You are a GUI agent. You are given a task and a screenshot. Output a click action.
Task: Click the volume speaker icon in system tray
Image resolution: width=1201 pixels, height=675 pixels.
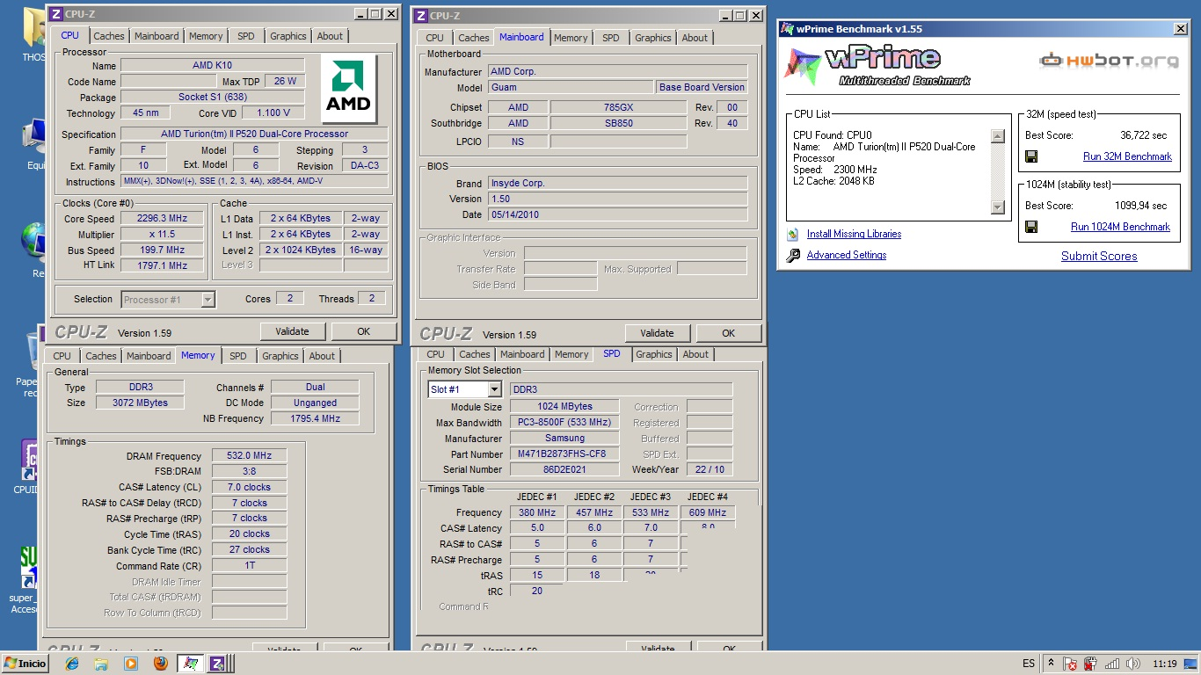[1132, 664]
